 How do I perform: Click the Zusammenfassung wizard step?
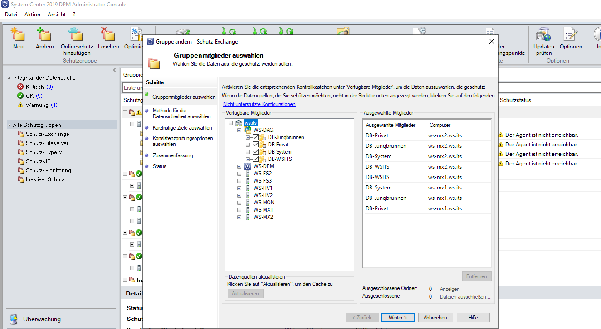coord(173,155)
